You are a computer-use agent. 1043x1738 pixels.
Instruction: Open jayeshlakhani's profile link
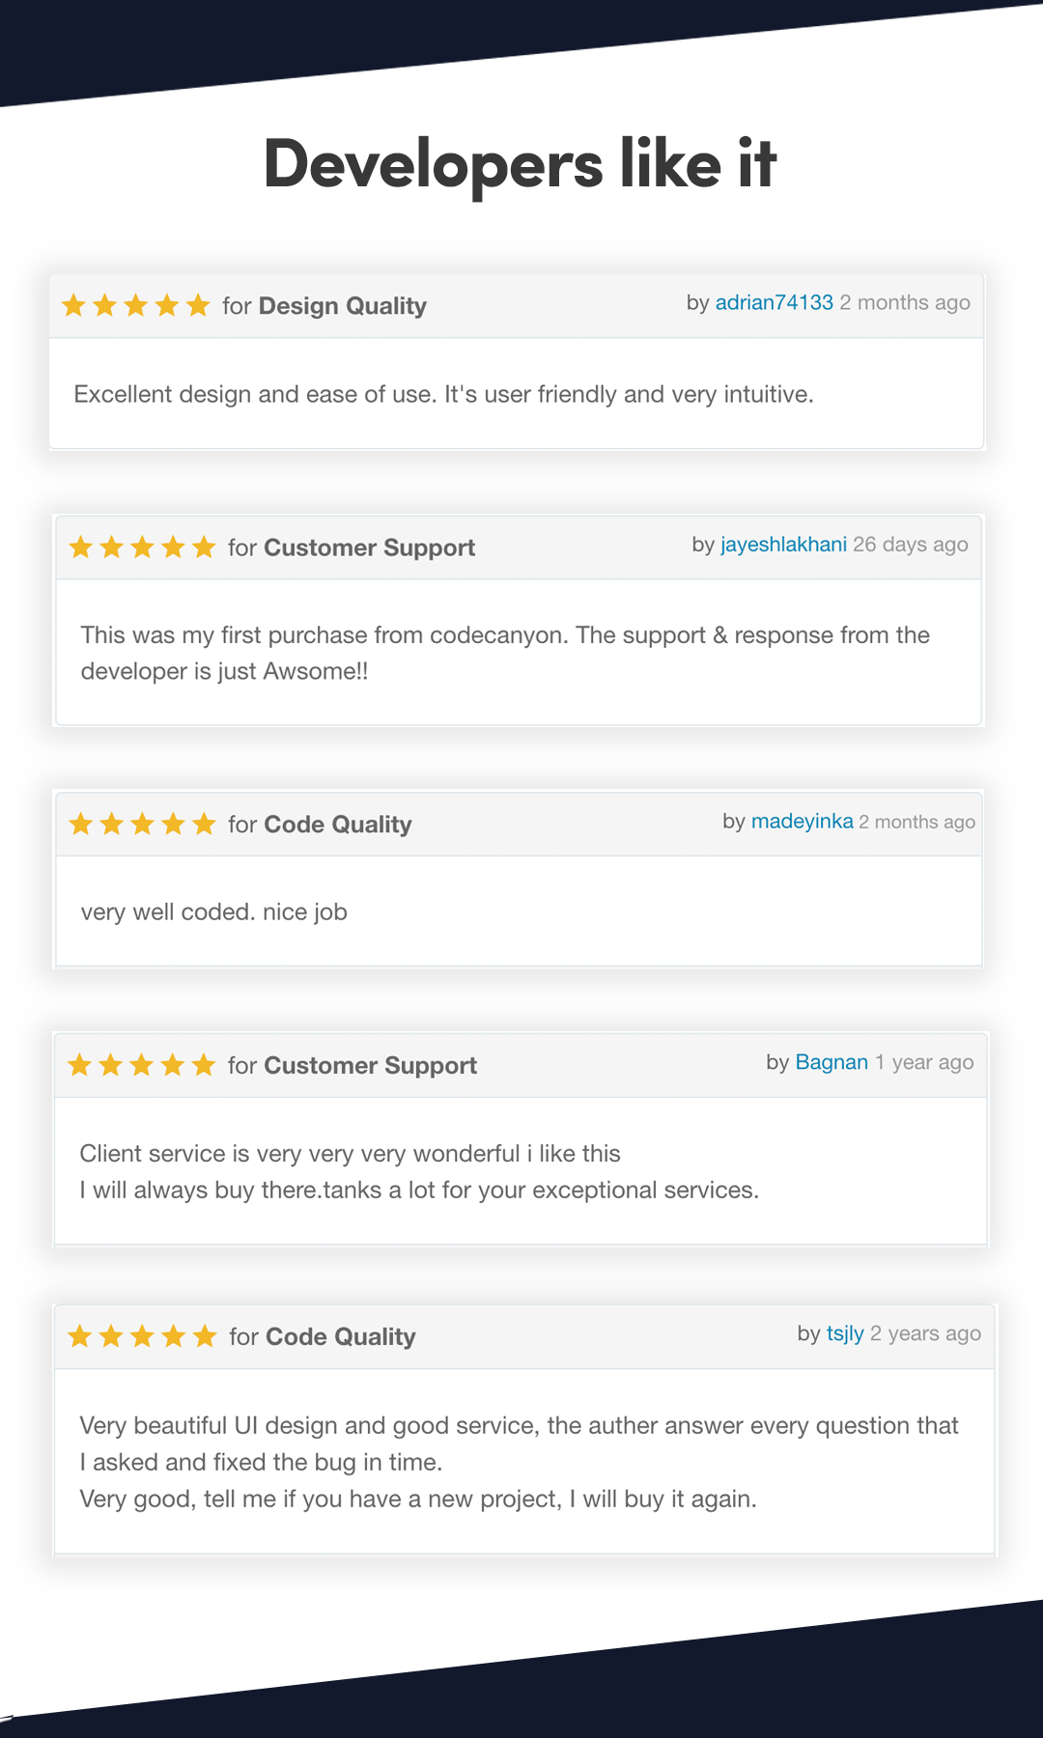[x=783, y=545]
